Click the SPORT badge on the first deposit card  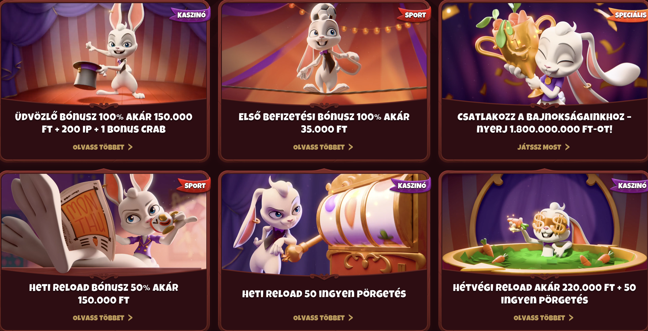(414, 15)
